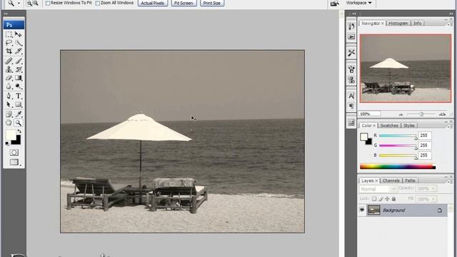Switch to the Histogram tab

398,24
